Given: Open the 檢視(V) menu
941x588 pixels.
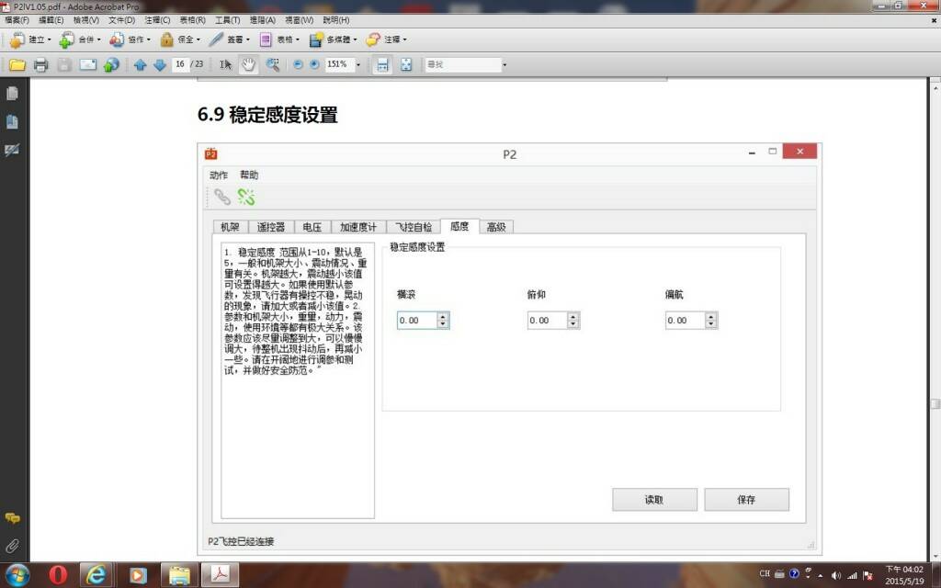Looking at the screenshot, I should click(x=85, y=20).
